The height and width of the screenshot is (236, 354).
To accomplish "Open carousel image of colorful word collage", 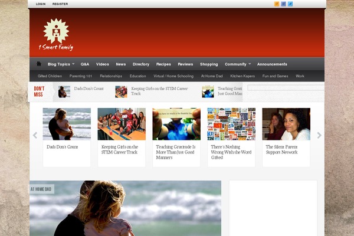I will click(x=231, y=124).
